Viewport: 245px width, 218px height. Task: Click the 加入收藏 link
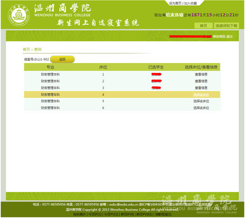point(190,3)
